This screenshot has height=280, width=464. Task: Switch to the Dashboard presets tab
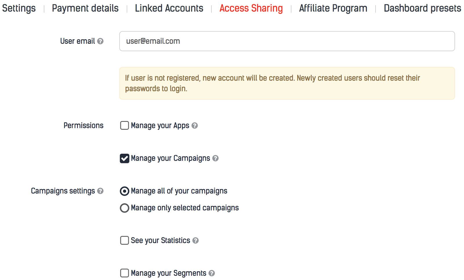click(422, 8)
